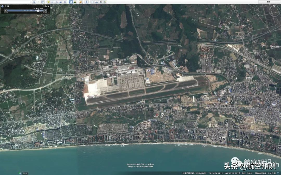Viewport: 281px width, 175px height.
Task: Select the Add Polygon tool
Action: pyautogui.click(x=53, y=2)
